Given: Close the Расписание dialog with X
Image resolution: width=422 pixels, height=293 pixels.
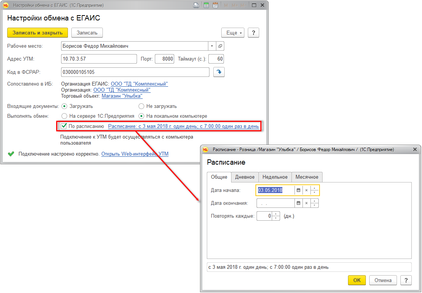Looking at the screenshot, I should coord(415,149).
